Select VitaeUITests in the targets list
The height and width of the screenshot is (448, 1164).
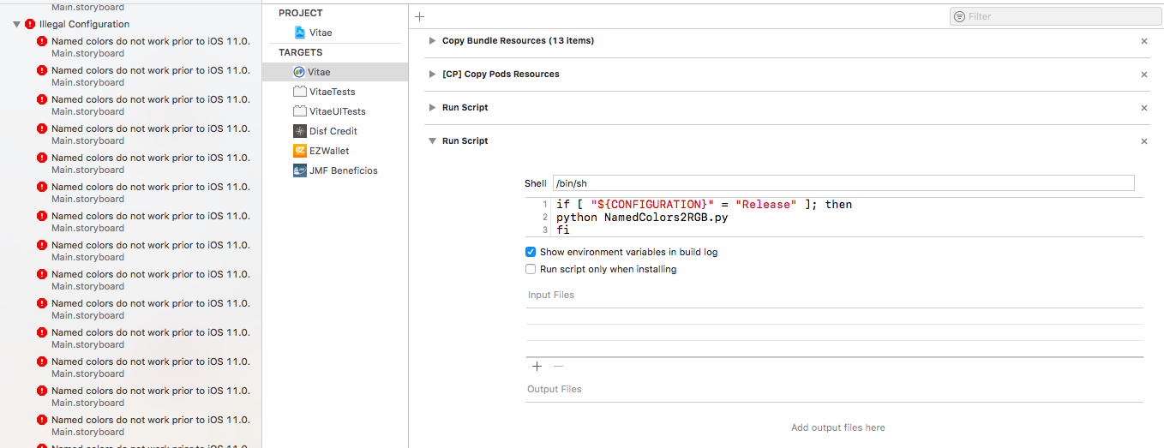click(x=338, y=111)
